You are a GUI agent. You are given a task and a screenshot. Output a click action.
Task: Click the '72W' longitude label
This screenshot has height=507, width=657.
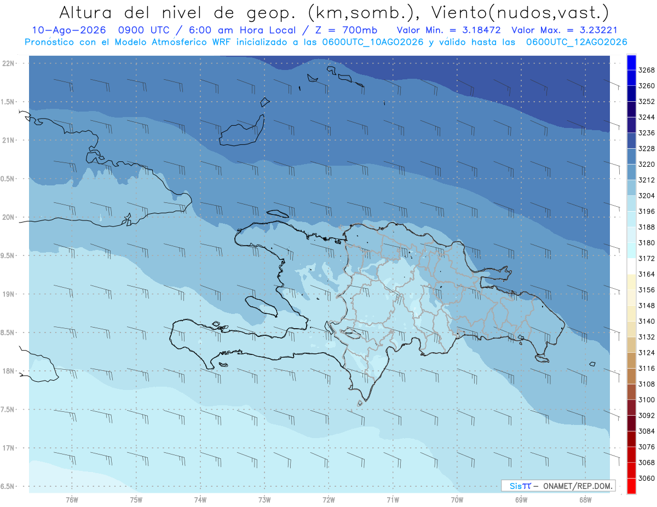(328, 500)
